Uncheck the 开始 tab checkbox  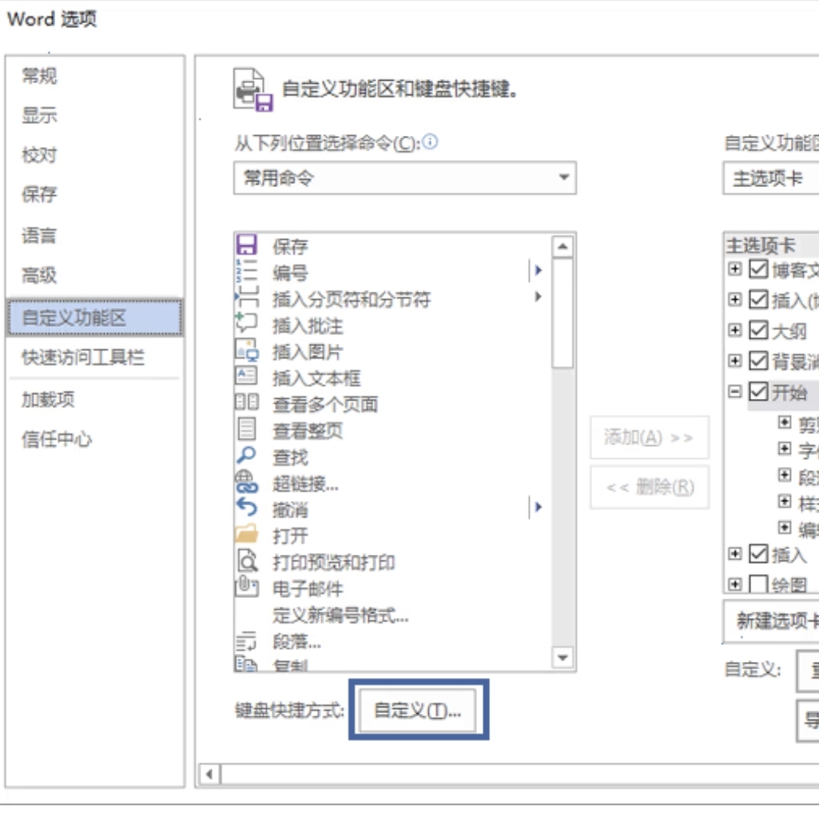(x=758, y=391)
